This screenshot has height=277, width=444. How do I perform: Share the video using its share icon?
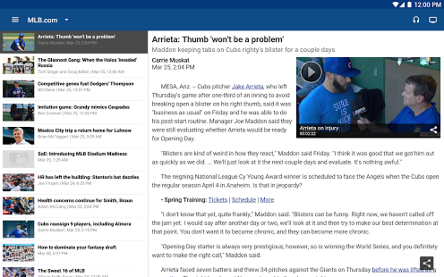click(433, 130)
